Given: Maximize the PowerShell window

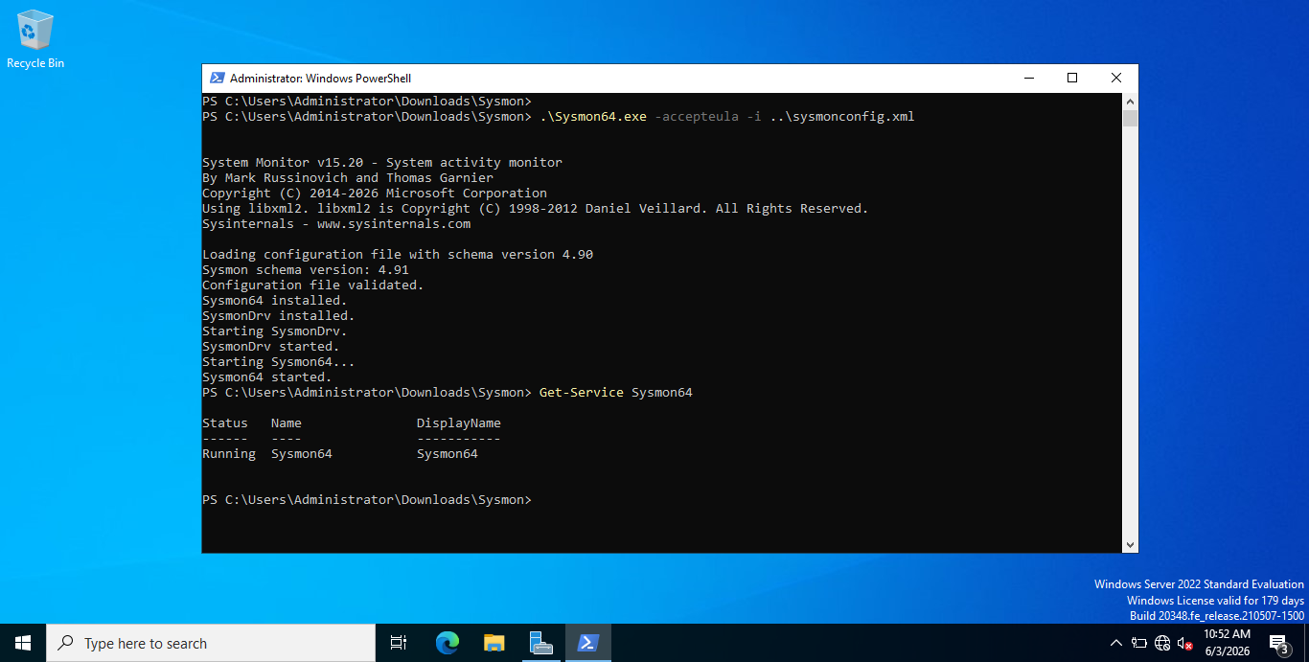Looking at the screenshot, I should point(1072,79).
